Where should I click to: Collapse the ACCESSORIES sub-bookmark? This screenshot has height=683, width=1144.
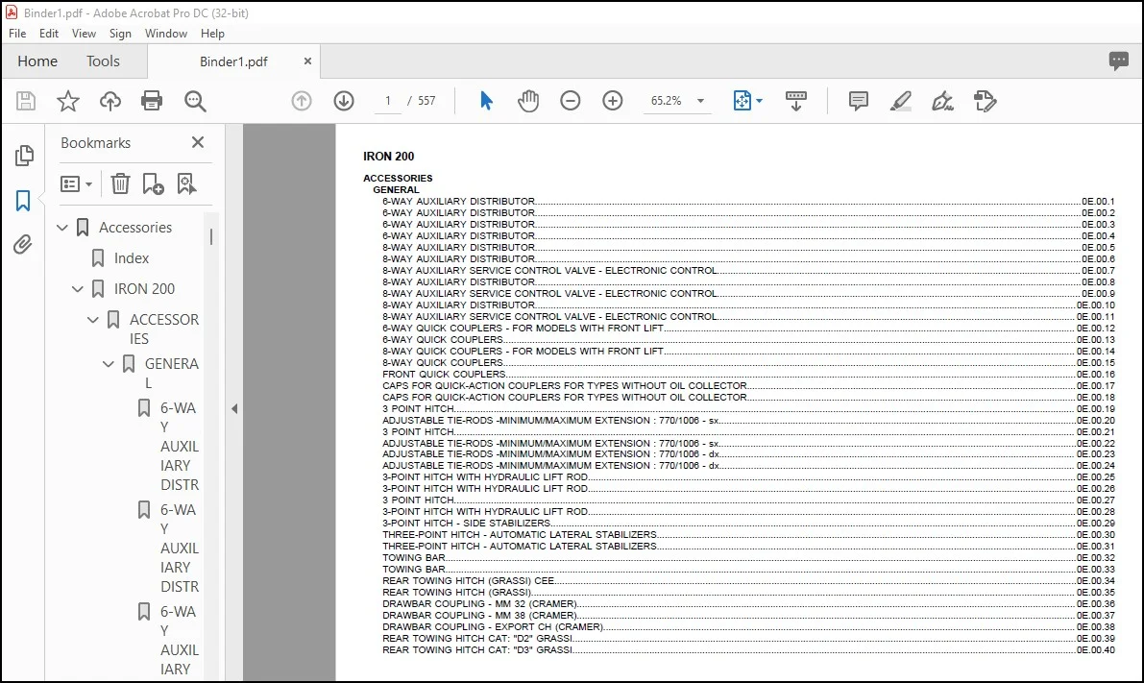tap(92, 320)
